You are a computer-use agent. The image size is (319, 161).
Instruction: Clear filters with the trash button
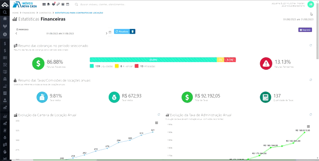(x=132, y=31)
